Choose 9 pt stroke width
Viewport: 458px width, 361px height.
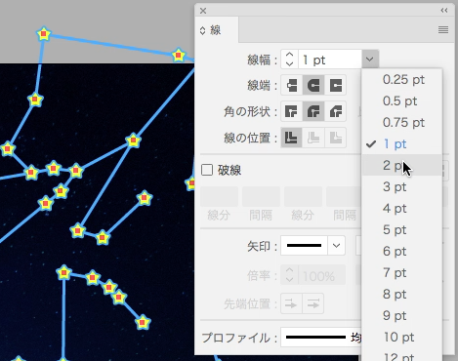click(x=402, y=316)
